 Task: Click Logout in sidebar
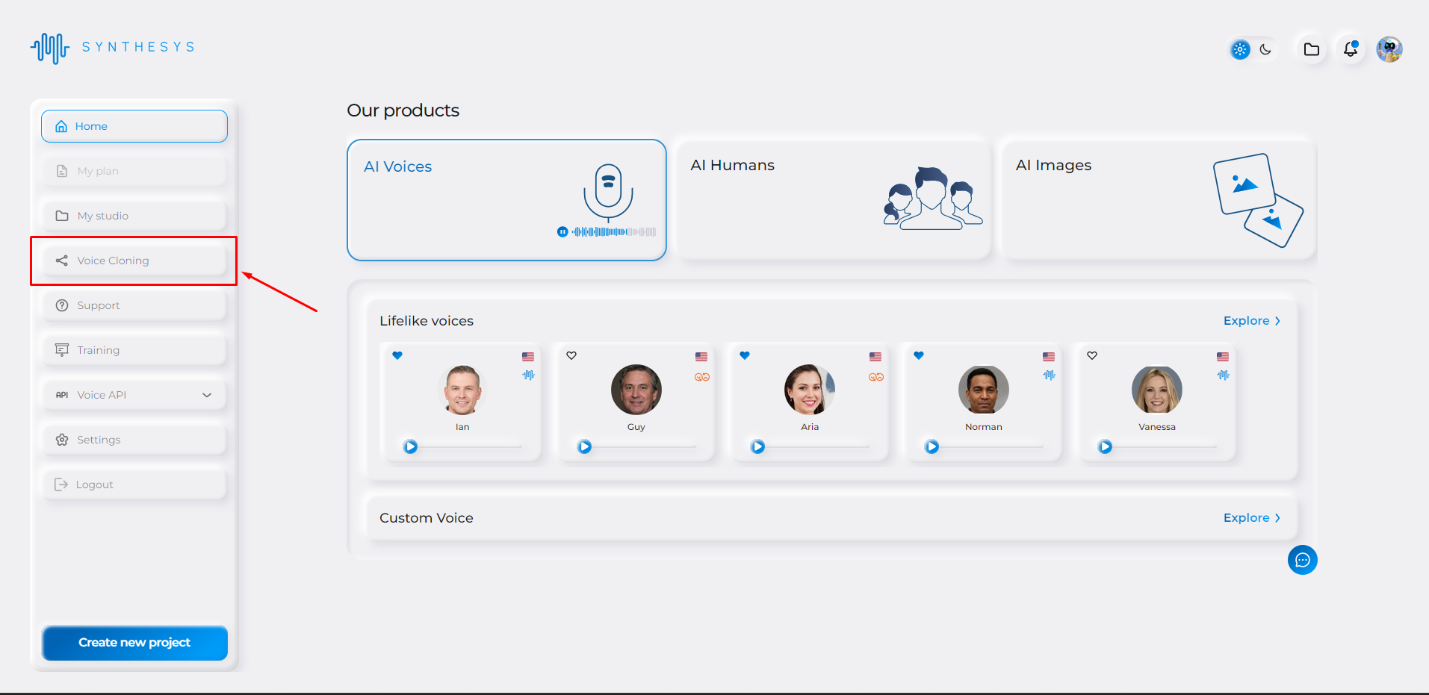[134, 484]
